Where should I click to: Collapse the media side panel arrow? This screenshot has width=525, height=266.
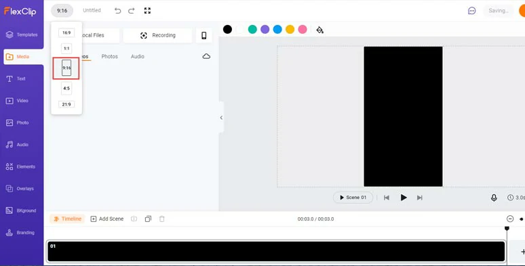(221, 118)
